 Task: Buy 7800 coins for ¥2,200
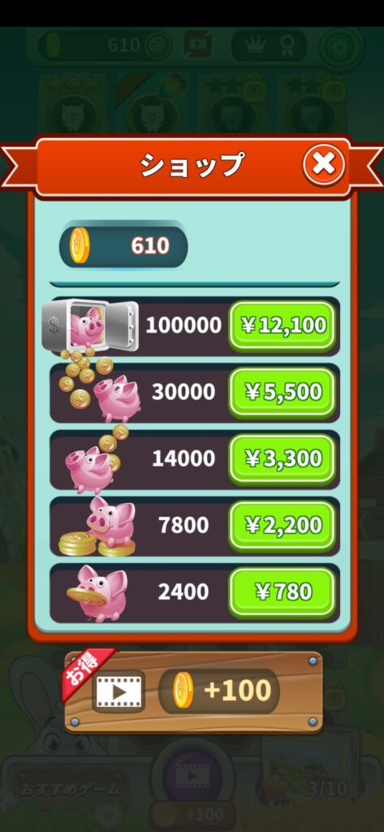[283, 526]
